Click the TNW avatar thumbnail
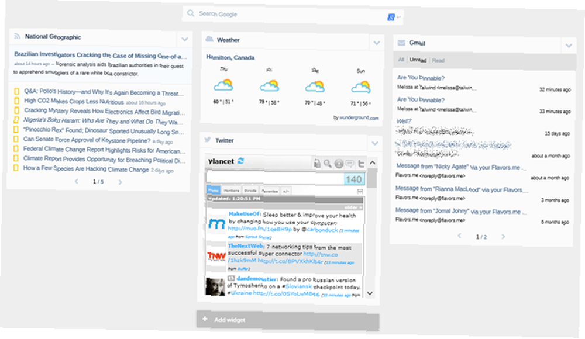 point(216,256)
